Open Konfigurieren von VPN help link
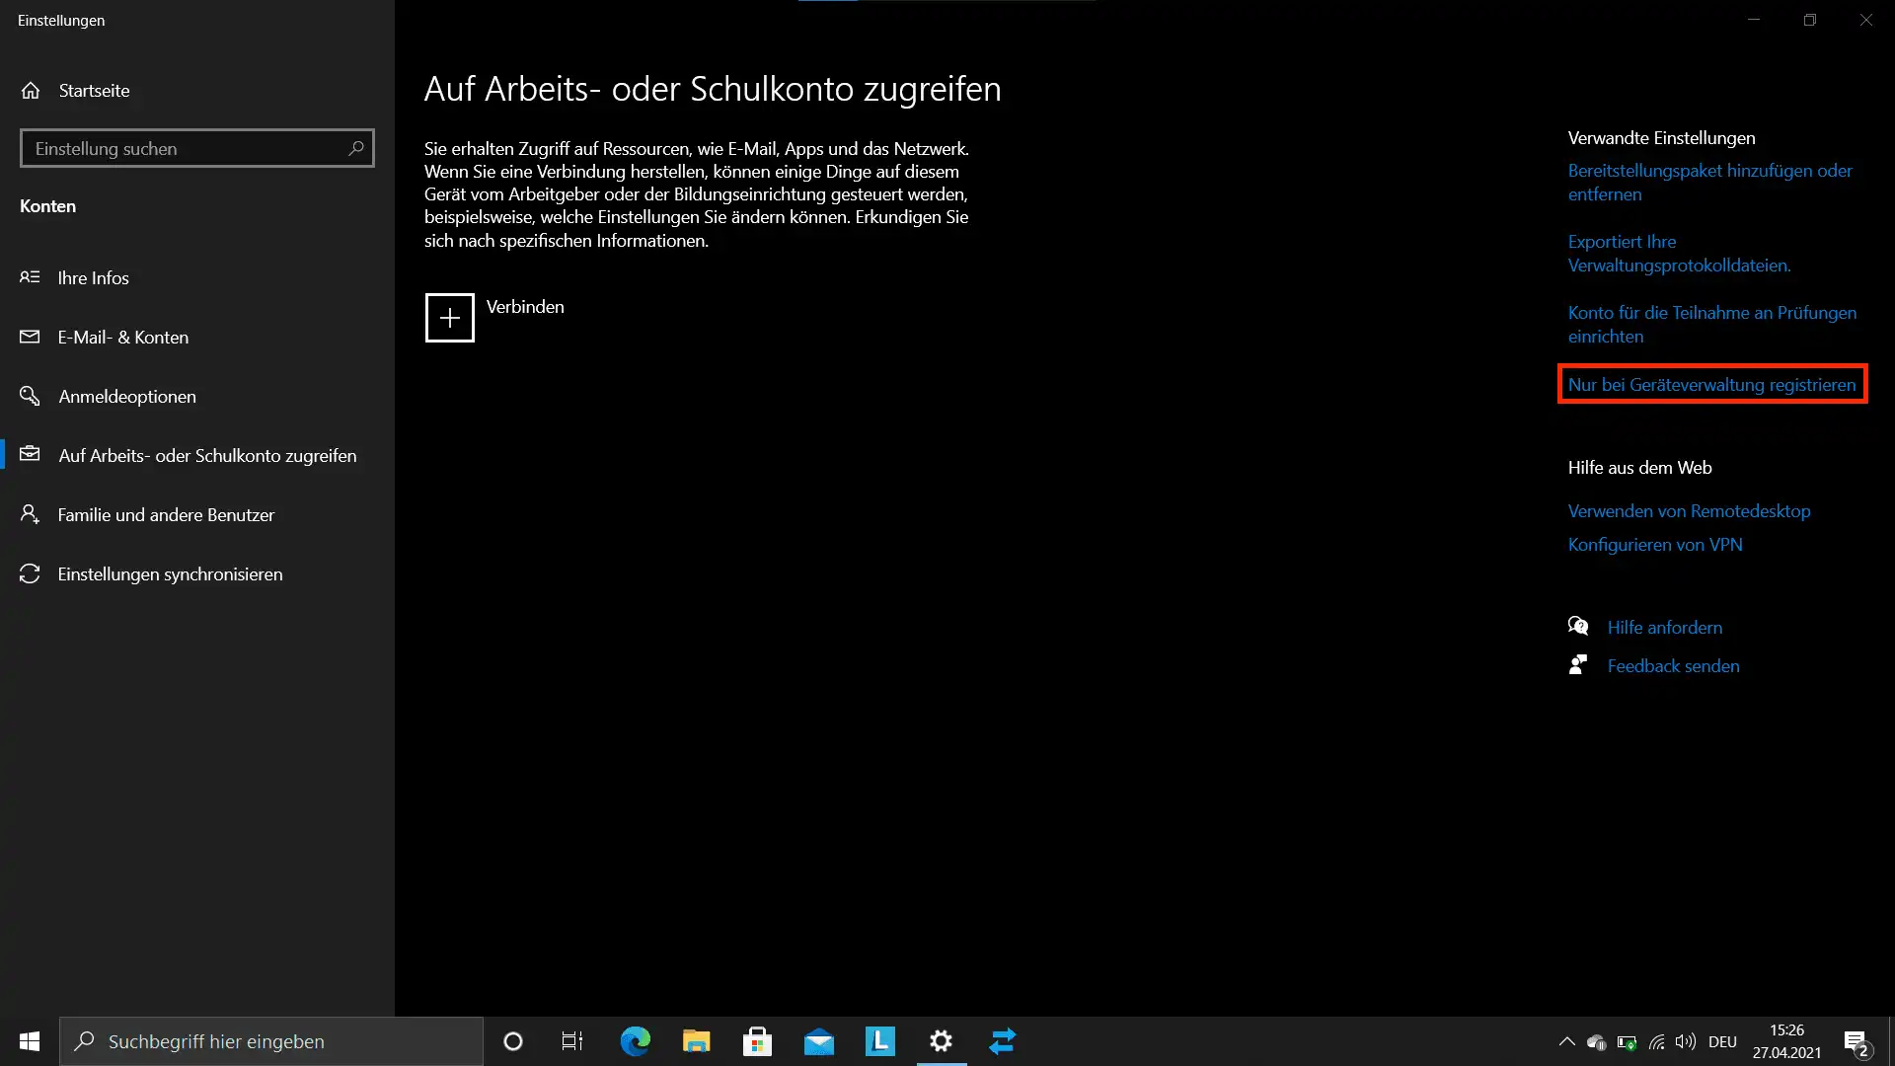1895x1066 pixels. (1655, 545)
